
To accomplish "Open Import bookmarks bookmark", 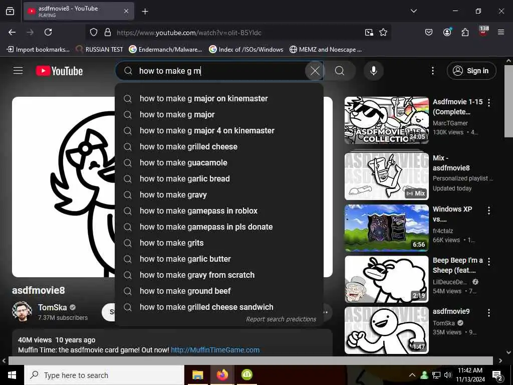I will pos(38,50).
